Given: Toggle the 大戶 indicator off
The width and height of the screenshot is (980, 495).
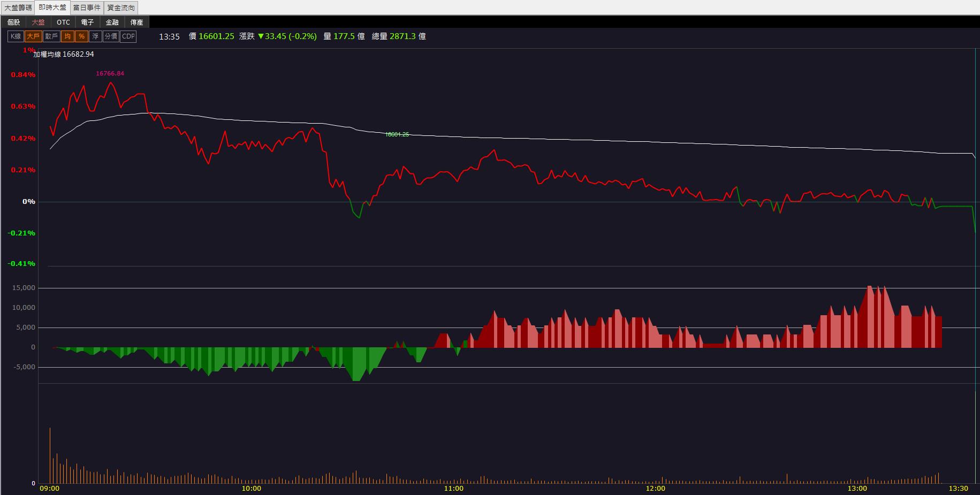Looking at the screenshot, I should coord(33,36).
